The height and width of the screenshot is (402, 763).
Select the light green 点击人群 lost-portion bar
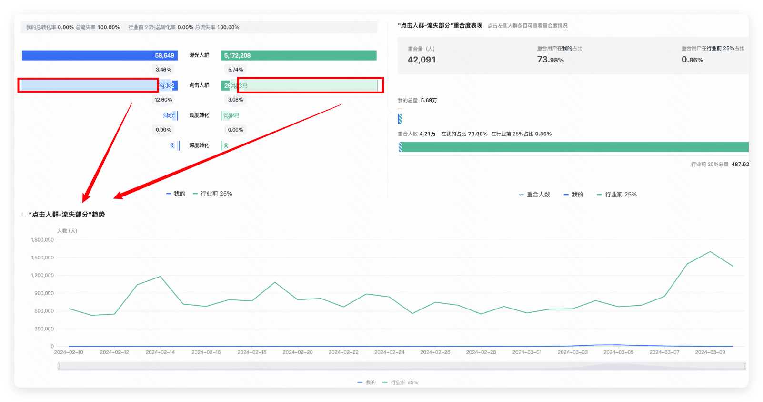310,86
